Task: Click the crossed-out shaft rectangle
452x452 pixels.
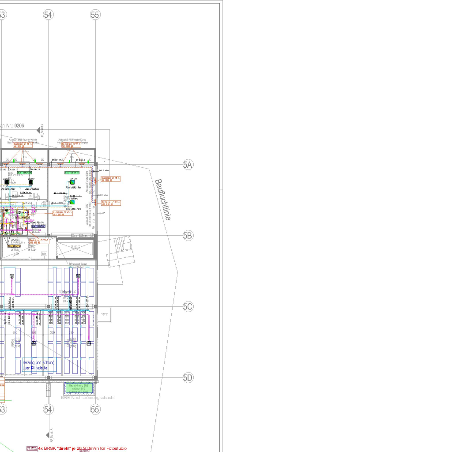Action: point(76,248)
